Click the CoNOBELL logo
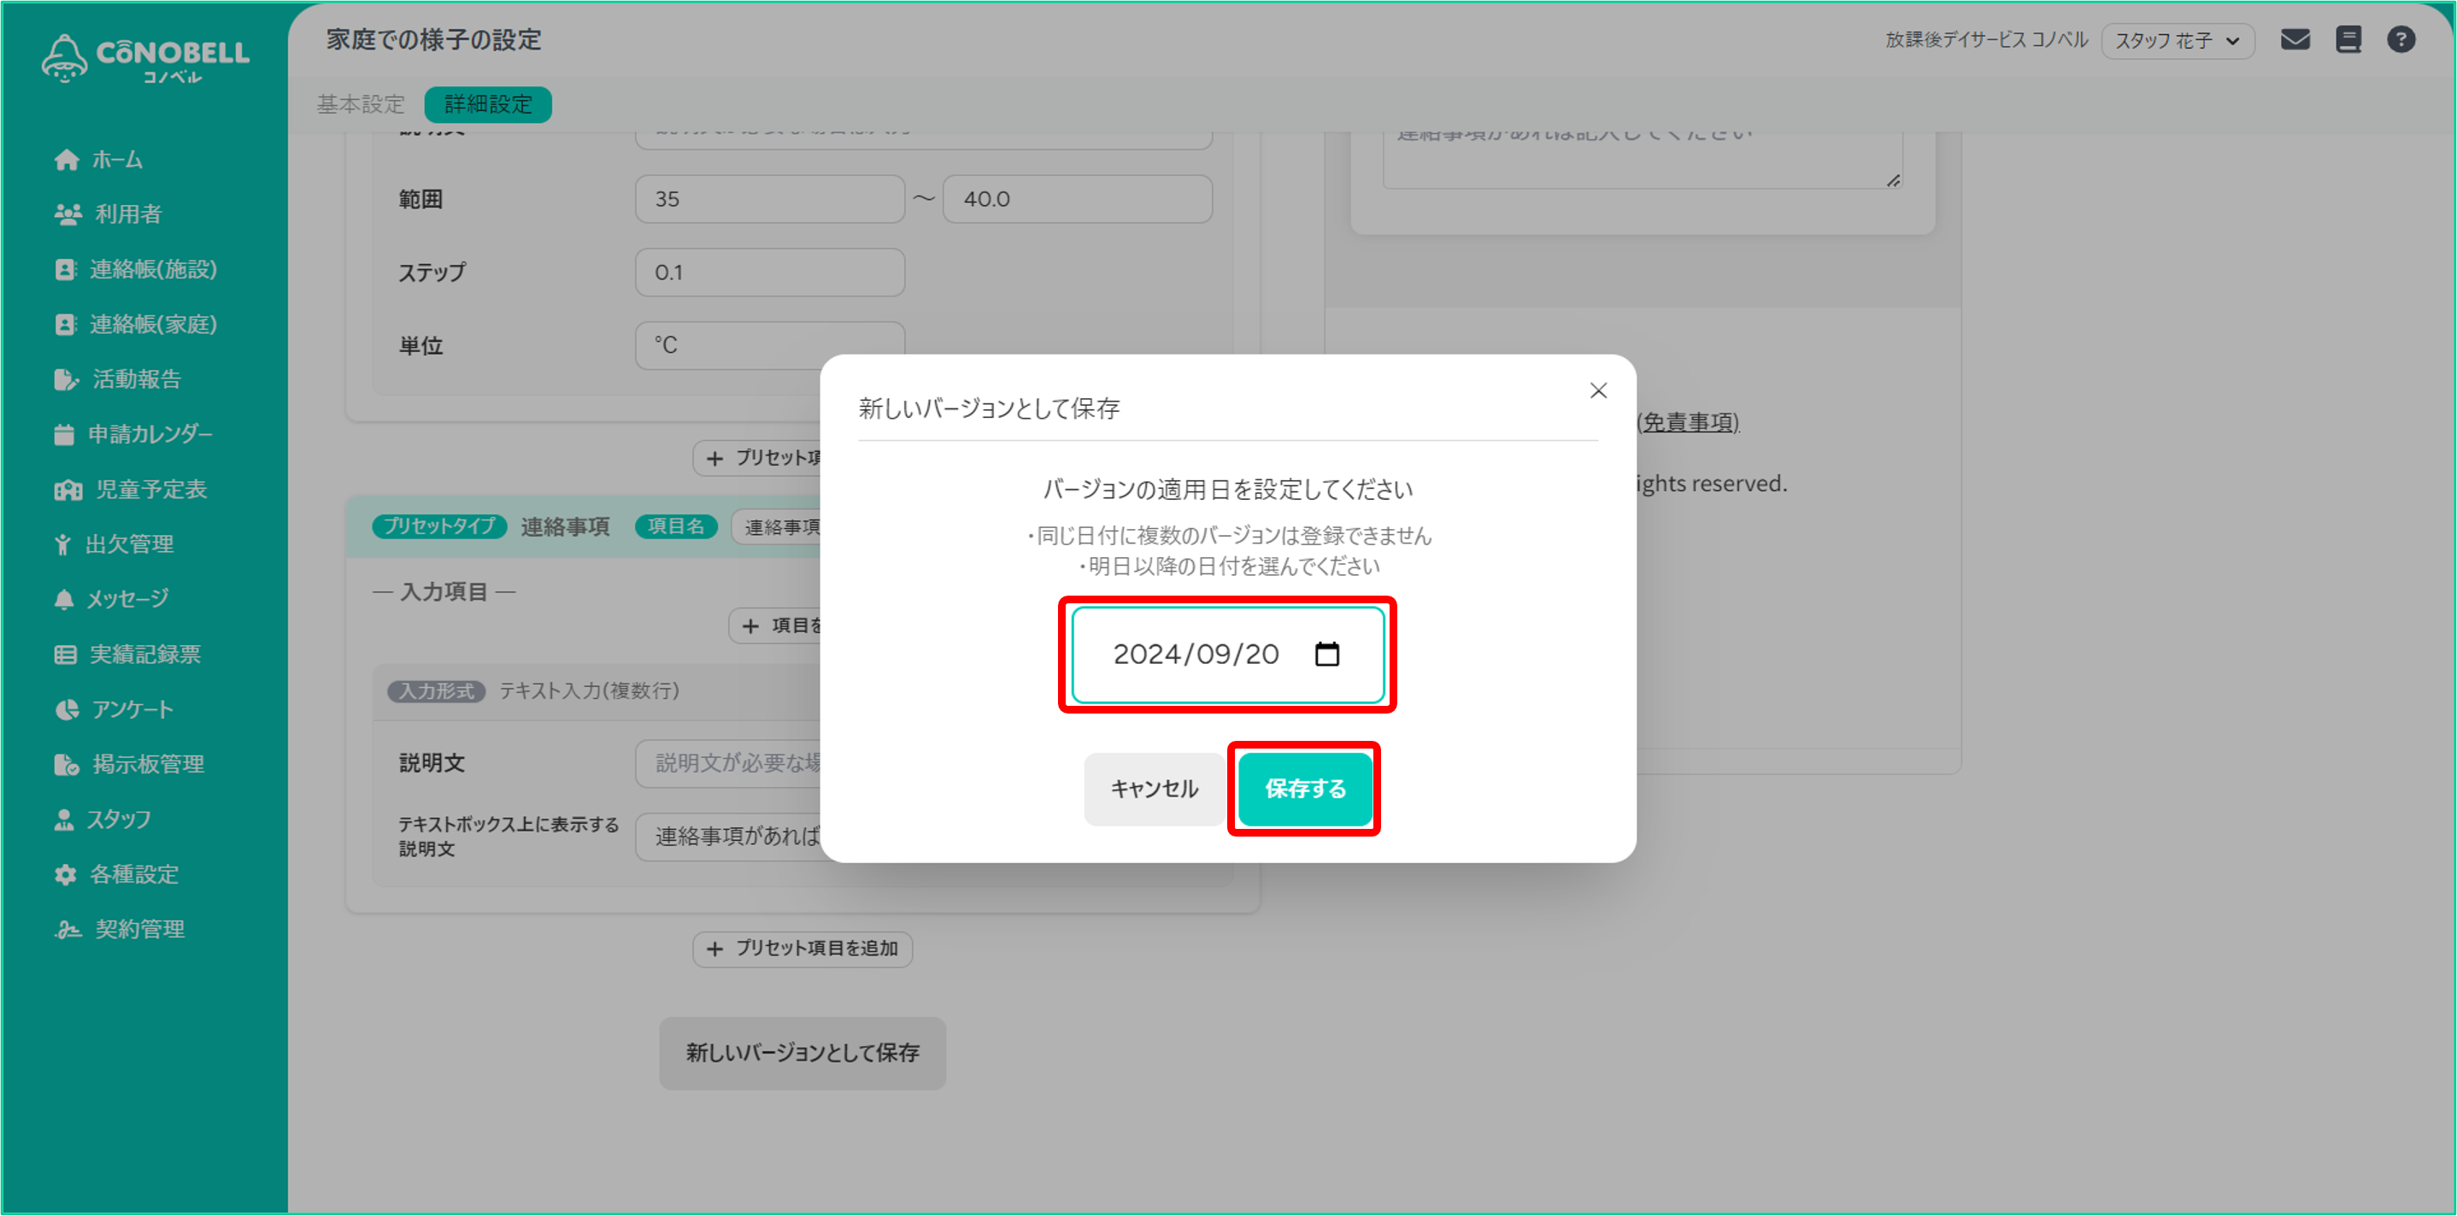The height and width of the screenshot is (1216, 2457). tap(145, 57)
